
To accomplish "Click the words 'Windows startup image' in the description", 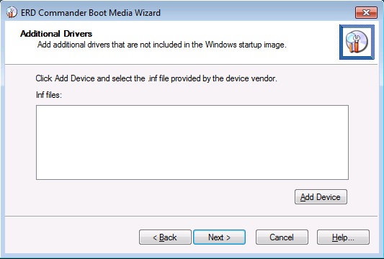I will 245,45.
